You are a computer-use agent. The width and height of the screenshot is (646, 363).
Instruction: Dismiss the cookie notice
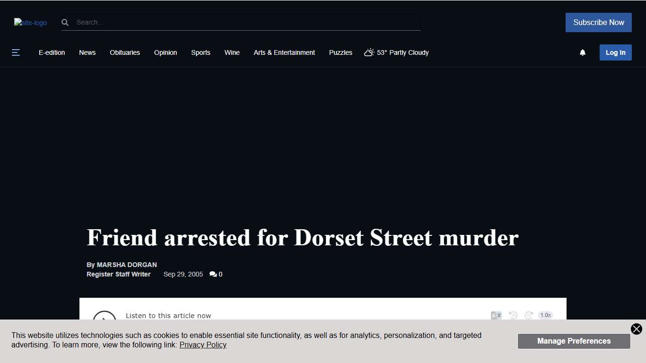click(636, 329)
